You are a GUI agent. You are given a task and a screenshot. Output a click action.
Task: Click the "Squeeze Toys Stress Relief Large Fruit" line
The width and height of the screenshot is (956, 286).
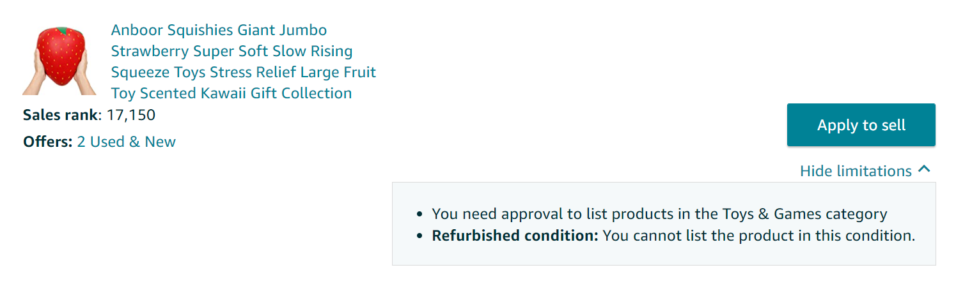pos(243,72)
